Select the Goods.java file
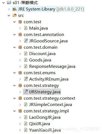This screenshot has width=102, height=134. (x=40, y=60)
